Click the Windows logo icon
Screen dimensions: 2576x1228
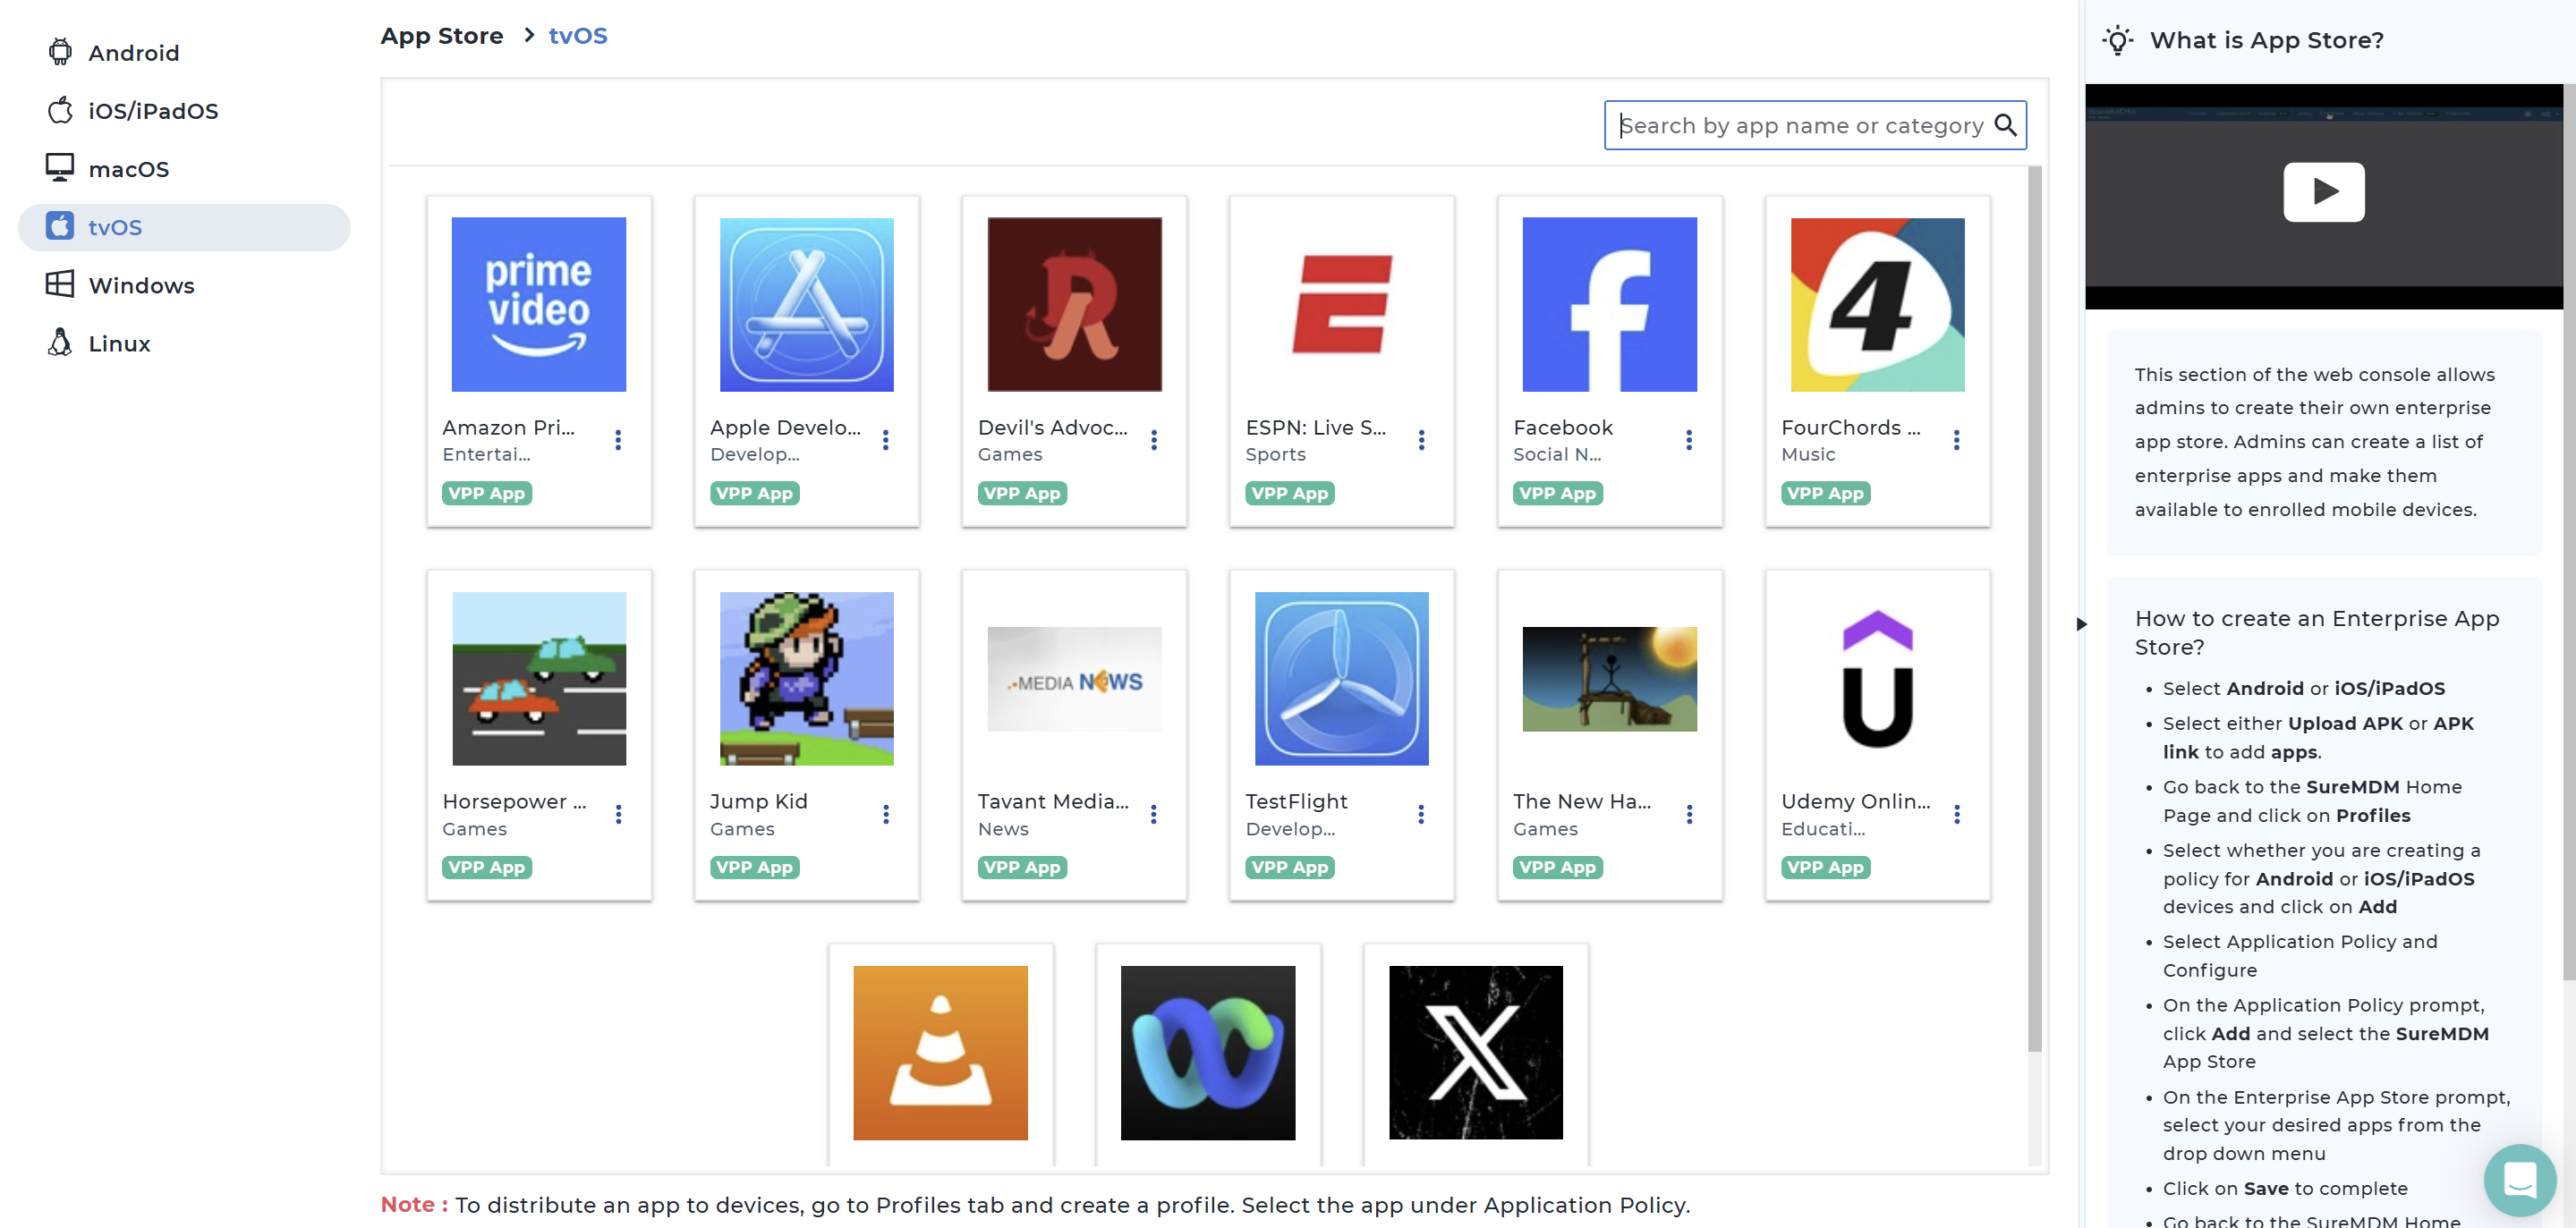[x=60, y=285]
